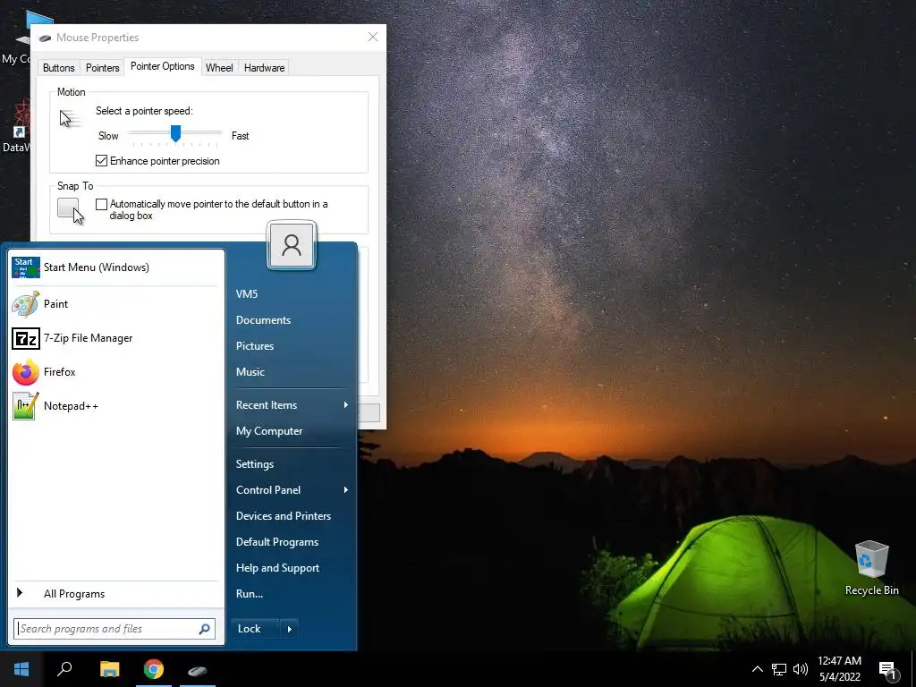Switch to the Hardware tab
The image size is (916, 687).
264,68
